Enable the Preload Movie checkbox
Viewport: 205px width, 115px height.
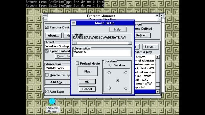coord(77,63)
